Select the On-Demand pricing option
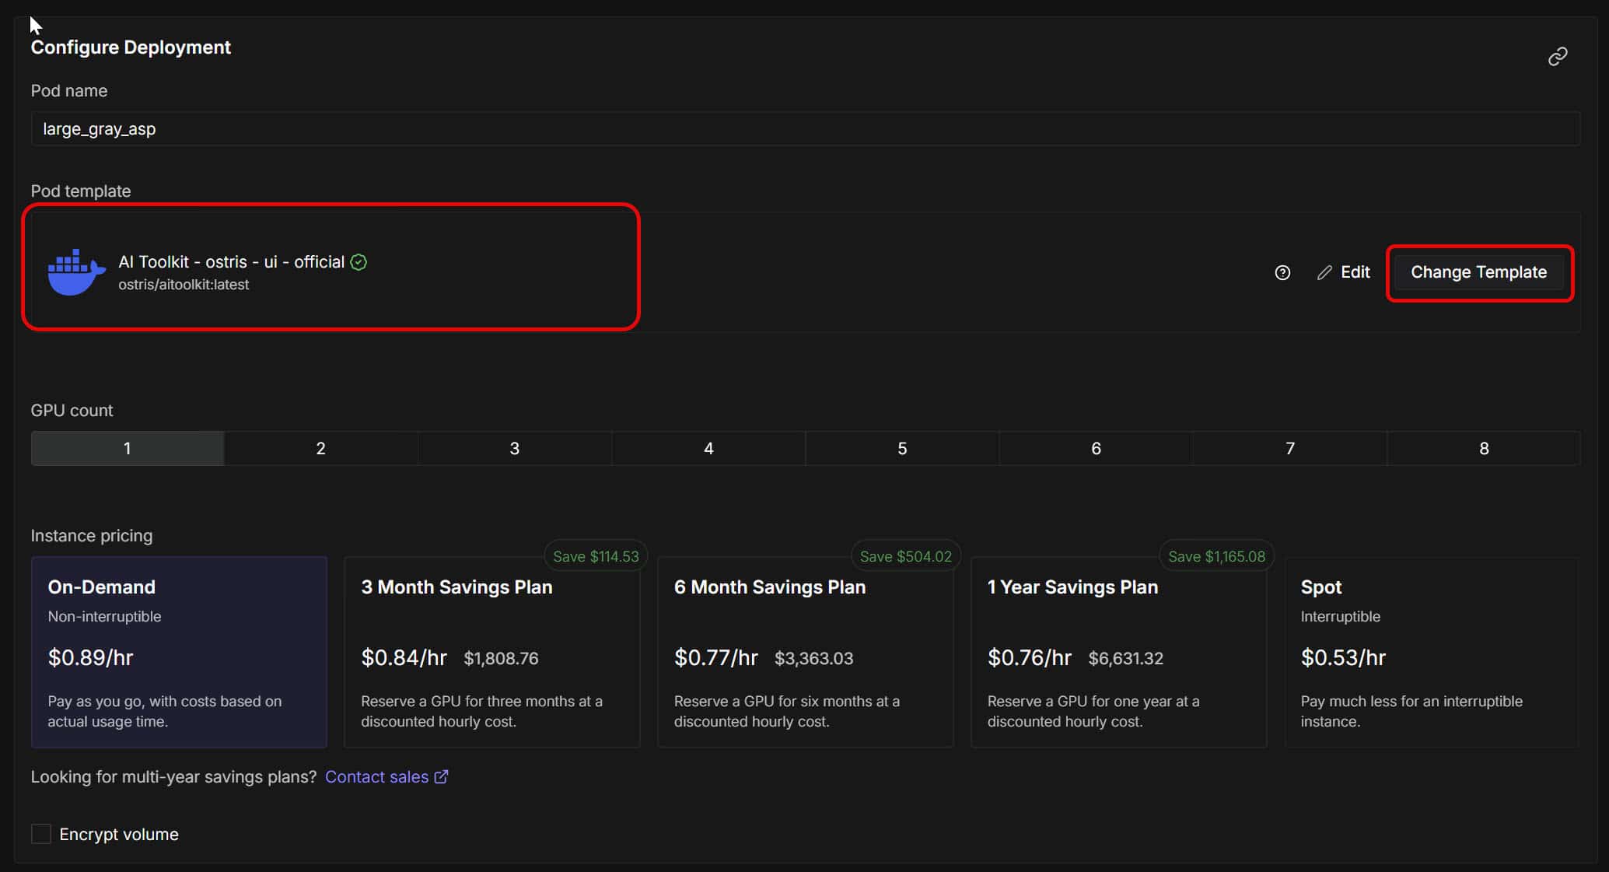Image resolution: width=1609 pixels, height=872 pixels. pyautogui.click(x=179, y=651)
